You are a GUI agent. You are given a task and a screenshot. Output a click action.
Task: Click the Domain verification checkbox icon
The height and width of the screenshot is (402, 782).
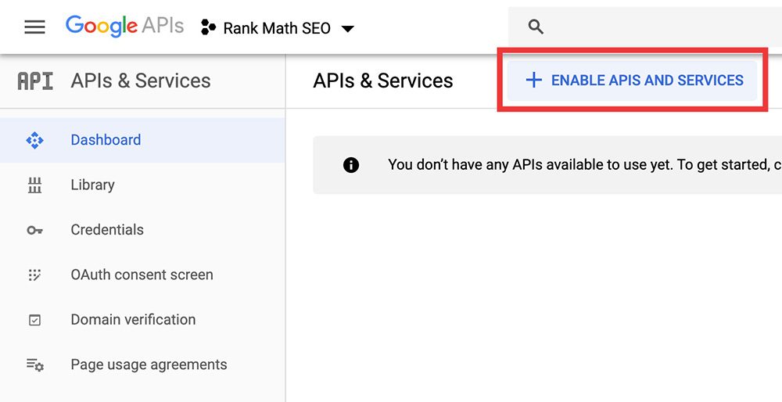tap(35, 320)
